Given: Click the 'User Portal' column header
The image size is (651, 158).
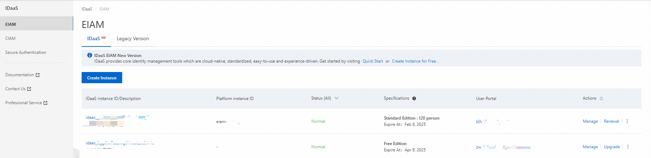Looking at the screenshot, I should (x=486, y=99).
